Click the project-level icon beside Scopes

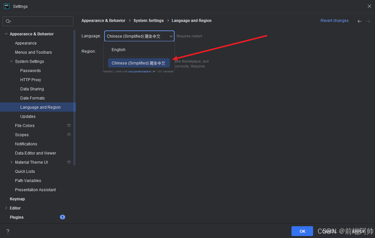click(69, 135)
